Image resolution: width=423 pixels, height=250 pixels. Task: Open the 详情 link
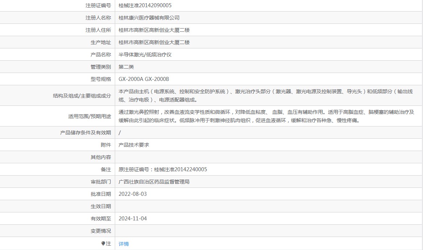tap(123, 244)
